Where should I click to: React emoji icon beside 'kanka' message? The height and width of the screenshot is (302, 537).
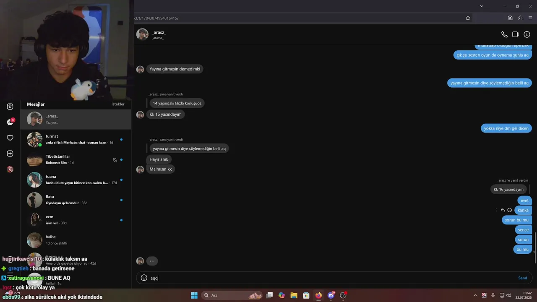pos(509,210)
